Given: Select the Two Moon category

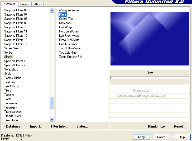Looking at the screenshot, I should point(11,120).
